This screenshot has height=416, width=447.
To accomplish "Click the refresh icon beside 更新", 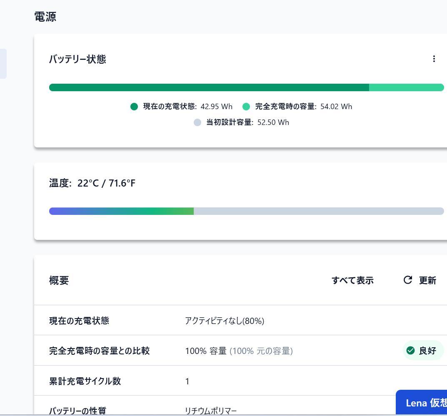I will click(x=407, y=280).
